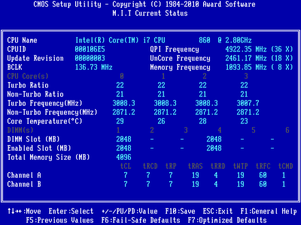
Task: Click the tWTP column header
Action: pos(240,166)
